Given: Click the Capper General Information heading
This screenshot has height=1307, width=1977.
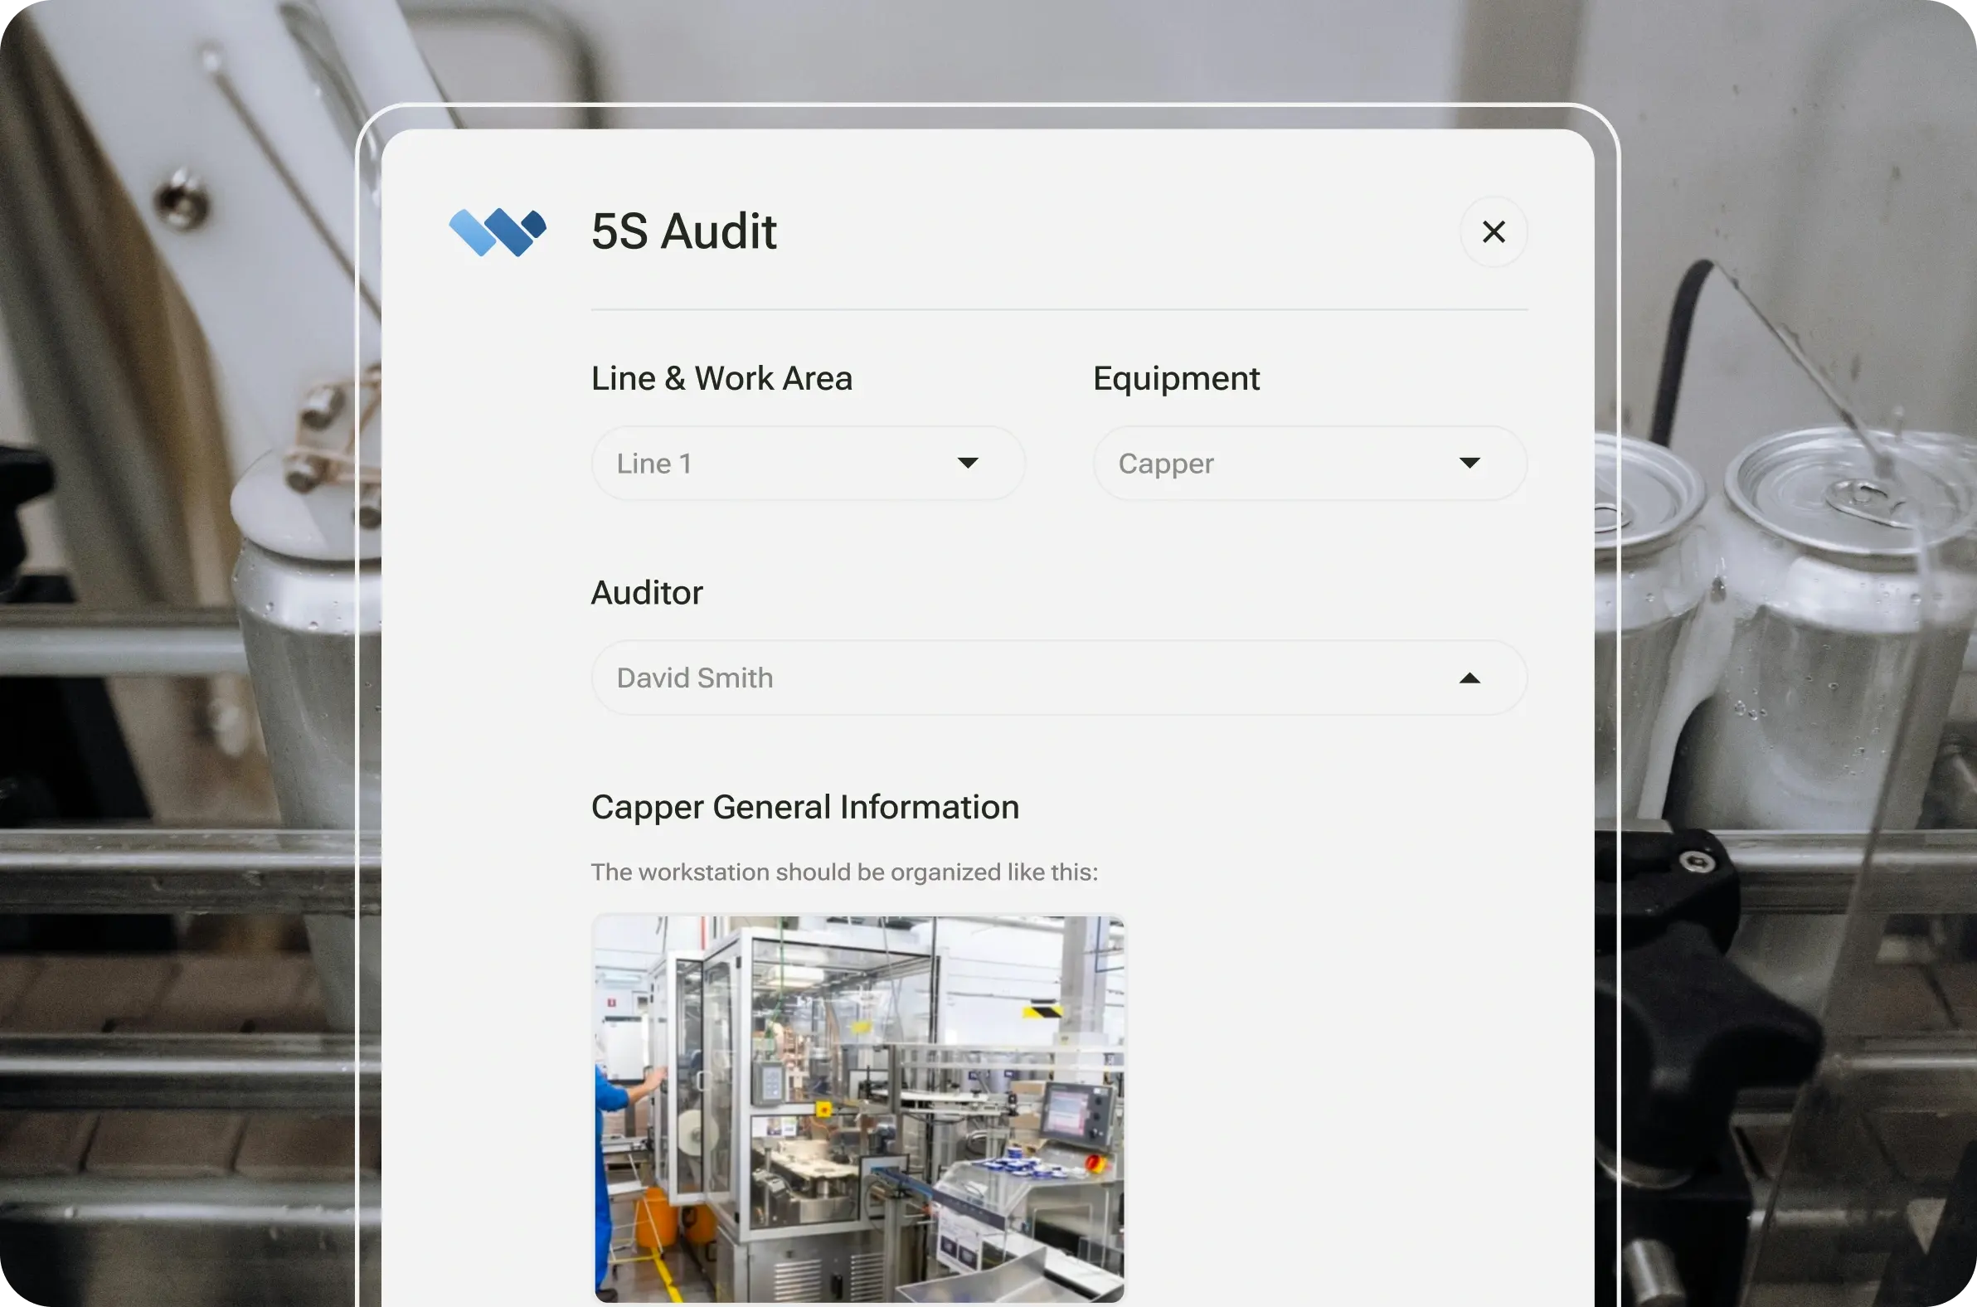Looking at the screenshot, I should point(805,807).
